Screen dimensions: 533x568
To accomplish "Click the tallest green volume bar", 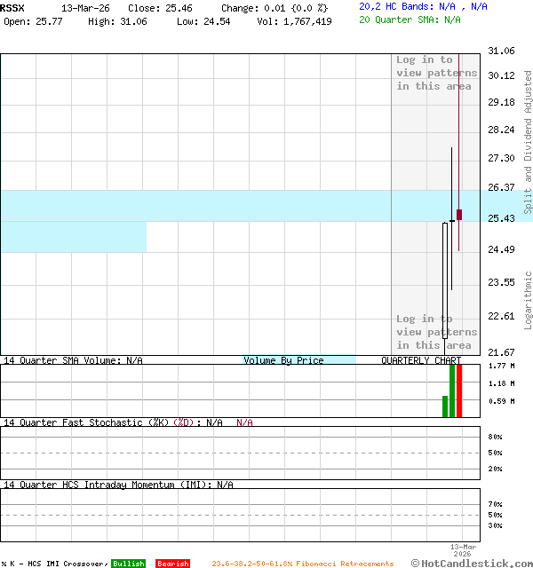I will click(452, 390).
